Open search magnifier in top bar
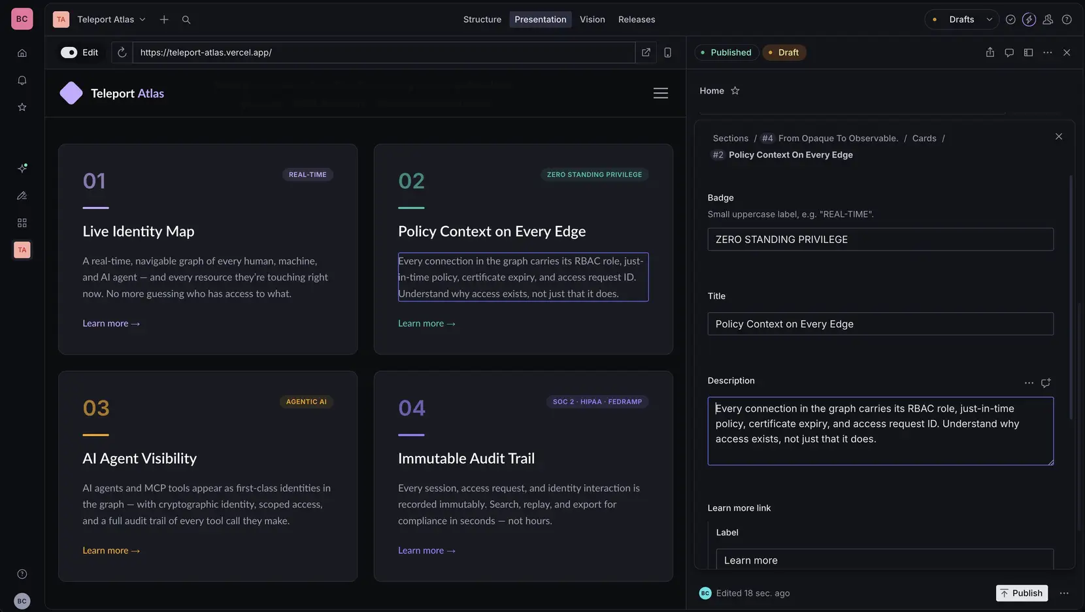The width and height of the screenshot is (1085, 612). [x=186, y=20]
